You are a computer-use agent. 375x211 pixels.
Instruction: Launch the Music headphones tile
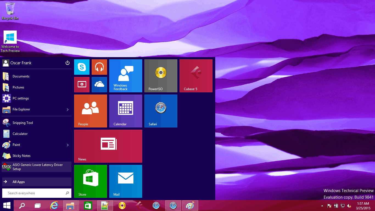point(99,67)
